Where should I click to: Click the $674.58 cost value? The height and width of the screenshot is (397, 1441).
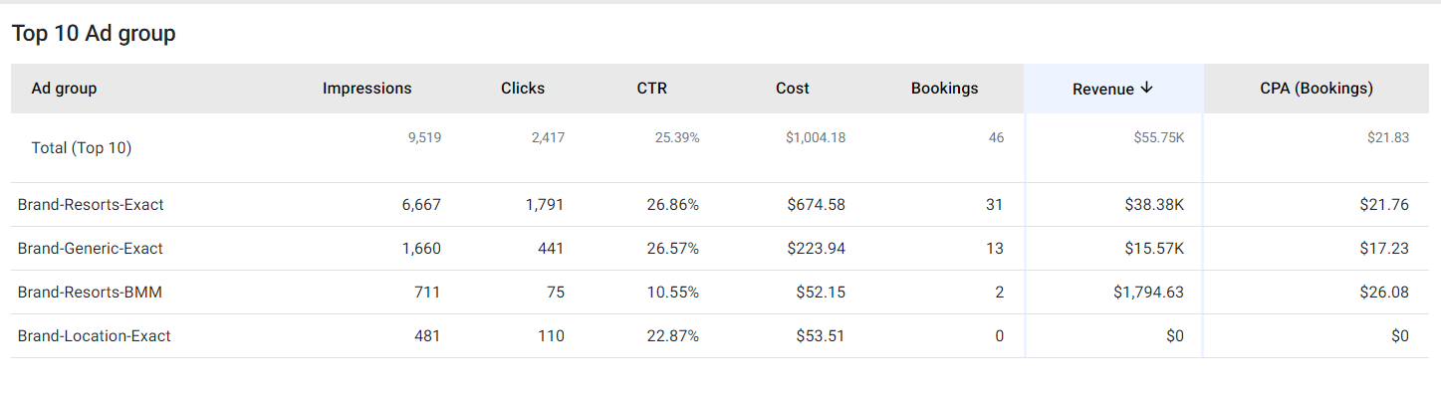[x=816, y=205]
